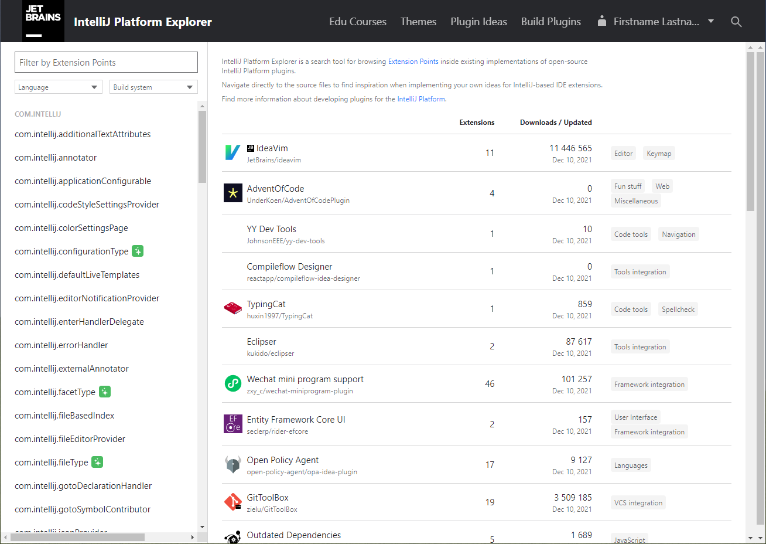Click green badge next to com.intellij.facetType
Viewport: 766px width, 544px height.
pos(105,392)
